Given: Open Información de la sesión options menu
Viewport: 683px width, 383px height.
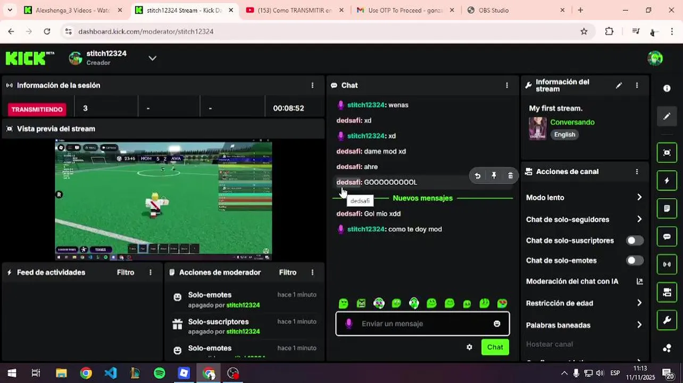Looking at the screenshot, I should point(312,85).
